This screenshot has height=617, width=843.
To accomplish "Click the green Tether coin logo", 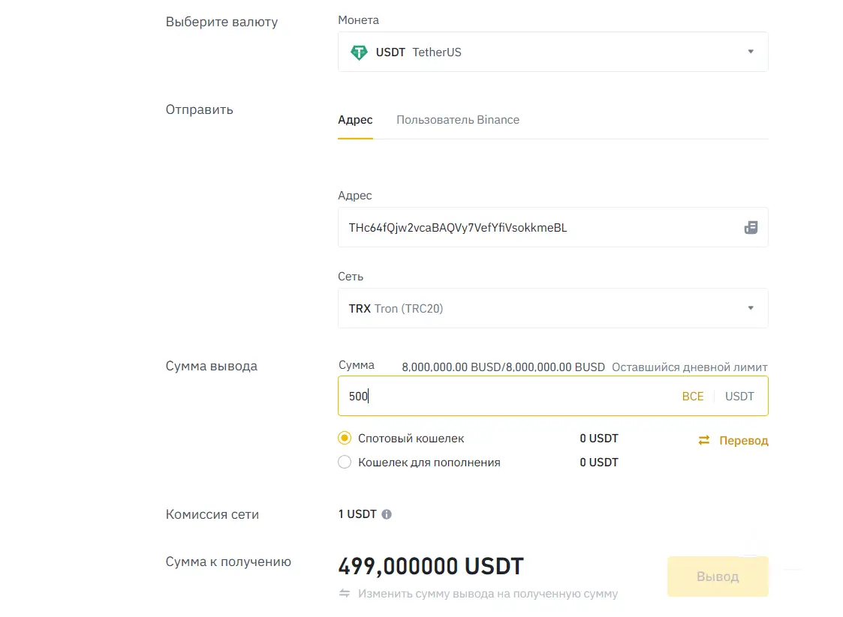I will point(359,52).
